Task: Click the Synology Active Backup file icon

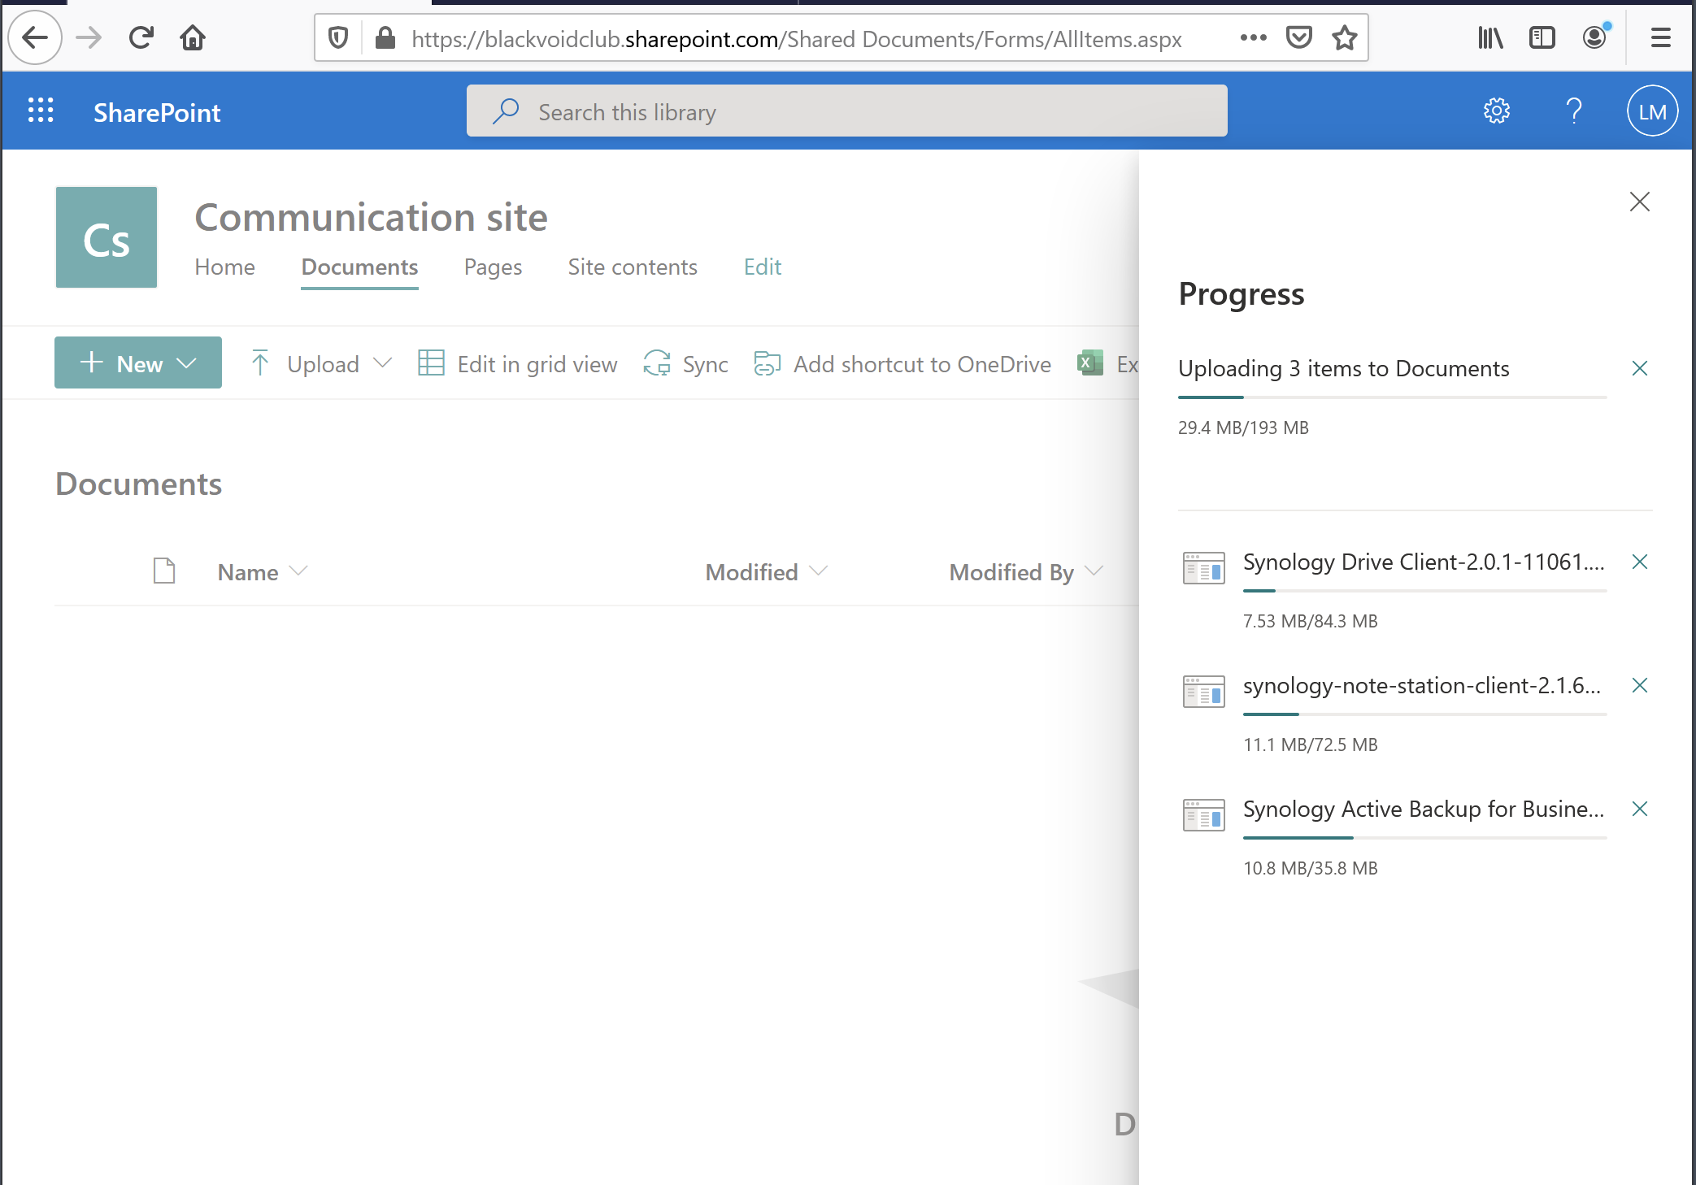Action: tap(1204, 815)
